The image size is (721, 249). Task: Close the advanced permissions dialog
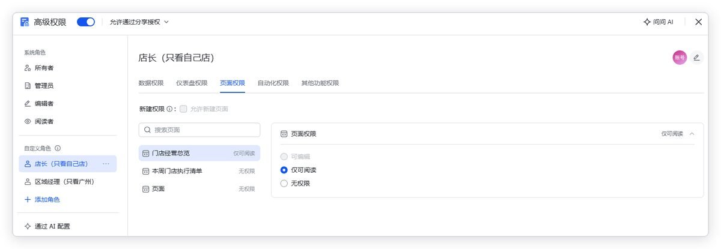tap(698, 22)
